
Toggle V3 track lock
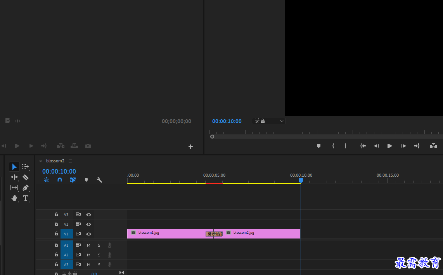(x=57, y=214)
